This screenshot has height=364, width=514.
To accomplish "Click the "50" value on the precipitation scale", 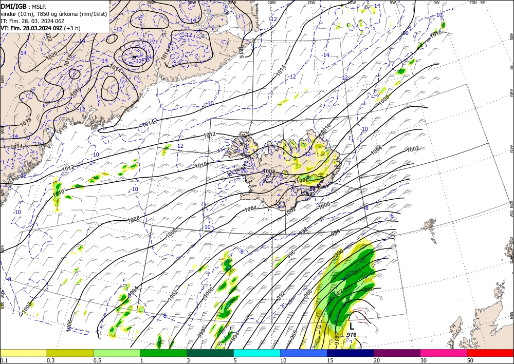I will [x=470, y=360].
